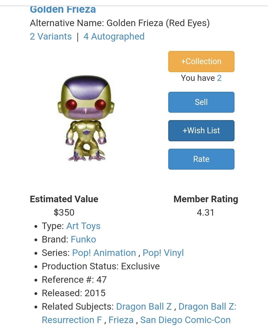Click the $350 estimated value text
This screenshot has height=333, width=268.
(x=64, y=213)
